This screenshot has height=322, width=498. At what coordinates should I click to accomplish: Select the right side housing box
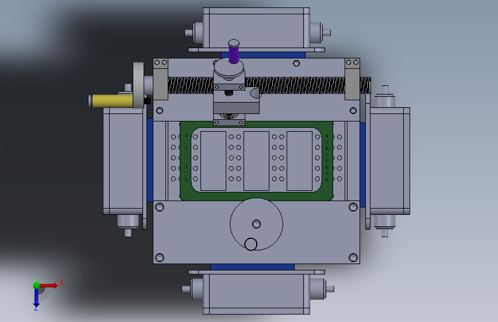click(x=390, y=161)
